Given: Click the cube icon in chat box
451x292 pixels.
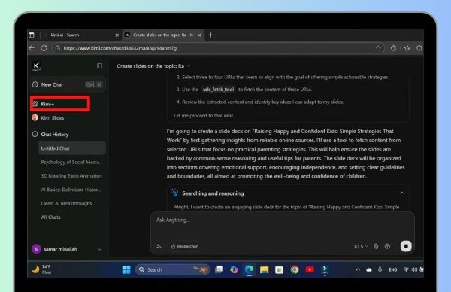Looking at the screenshot, I should [x=387, y=246].
